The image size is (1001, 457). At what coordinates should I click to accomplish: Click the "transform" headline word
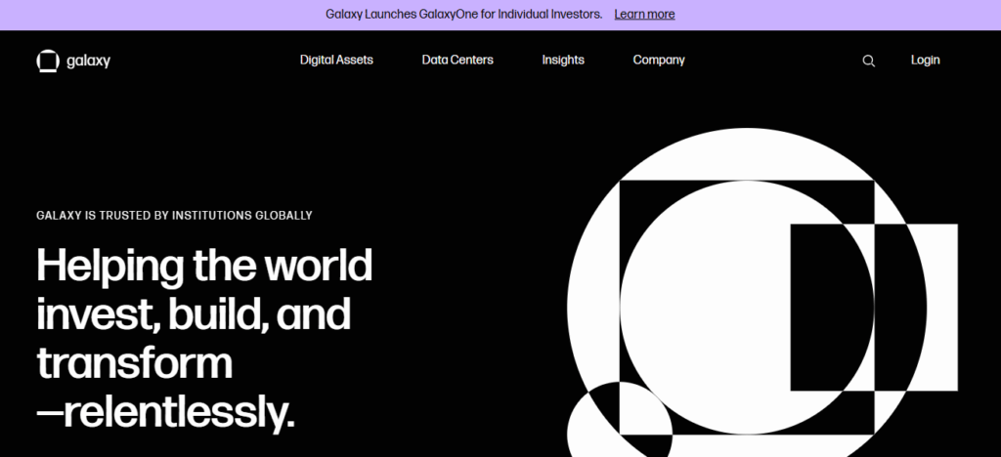click(x=134, y=362)
